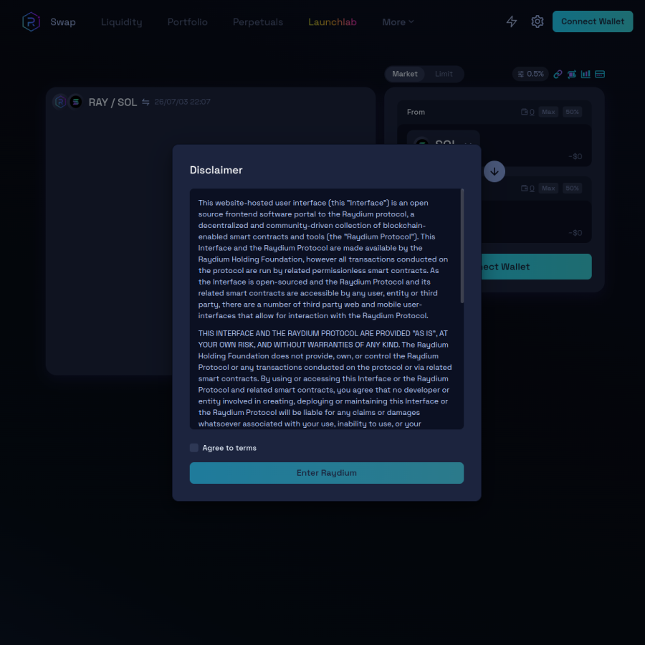Click 50% in the lower token row

click(572, 188)
